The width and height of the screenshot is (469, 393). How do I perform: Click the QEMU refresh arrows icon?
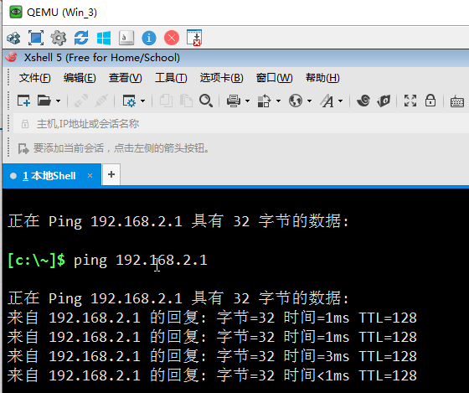coord(81,38)
